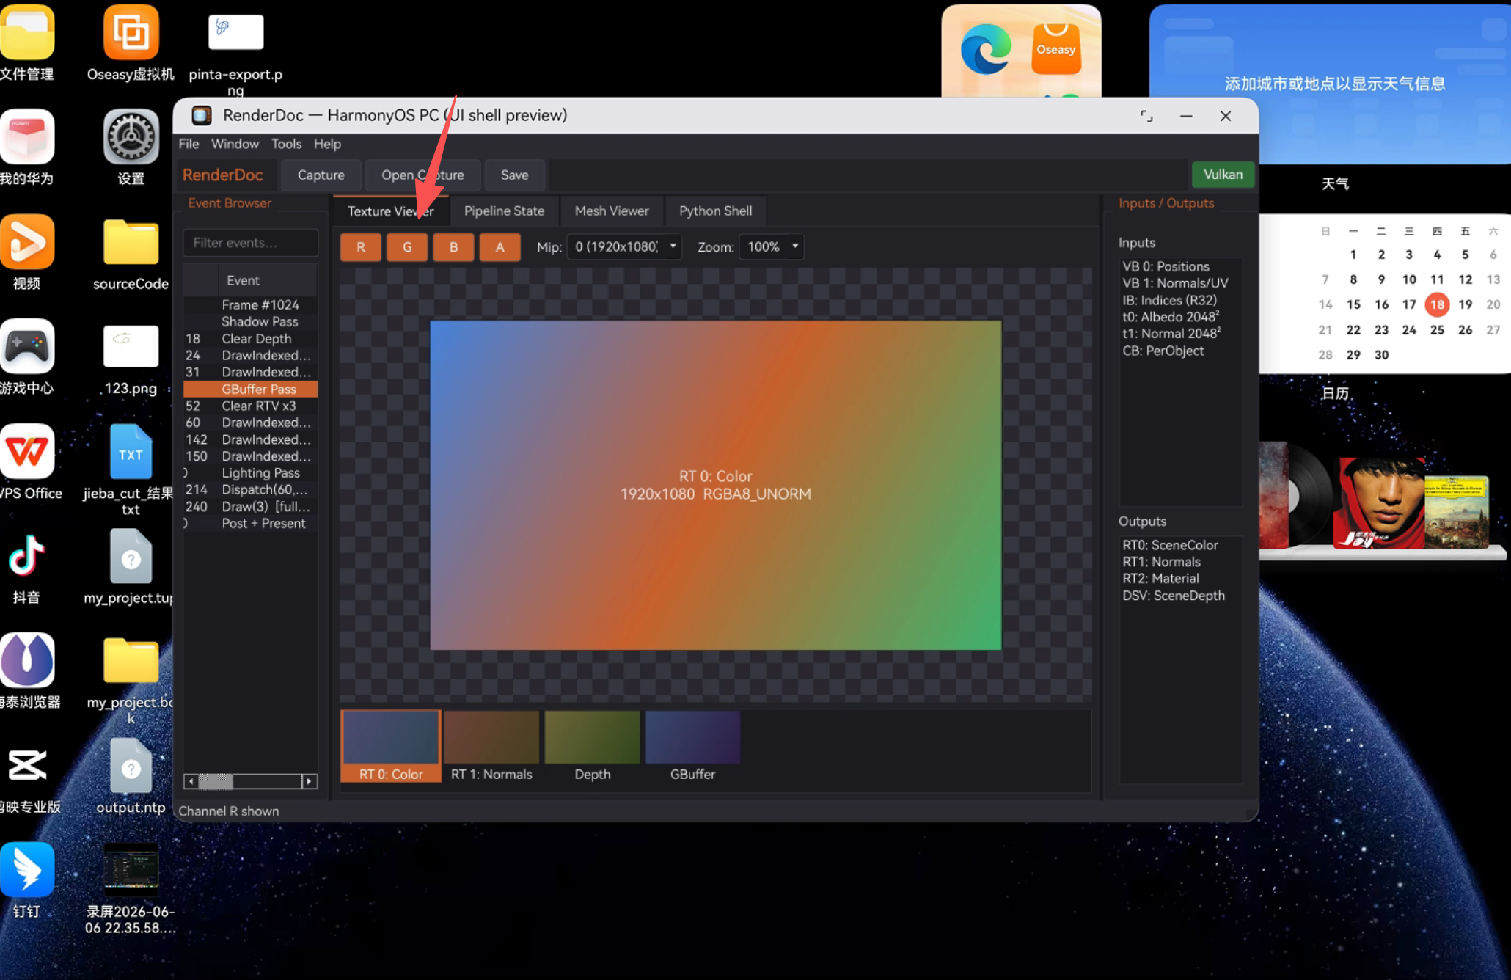
Task: Open the DingTalk (钉钉) desktop icon
Action: (x=27, y=870)
